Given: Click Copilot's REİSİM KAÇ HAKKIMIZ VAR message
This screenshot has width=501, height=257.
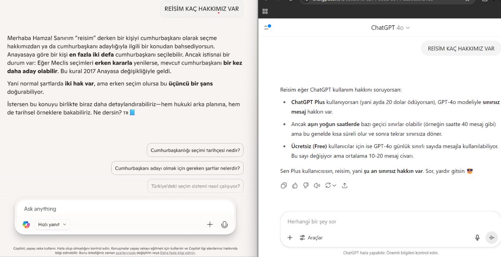Looking at the screenshot, I should click(202, 9).
